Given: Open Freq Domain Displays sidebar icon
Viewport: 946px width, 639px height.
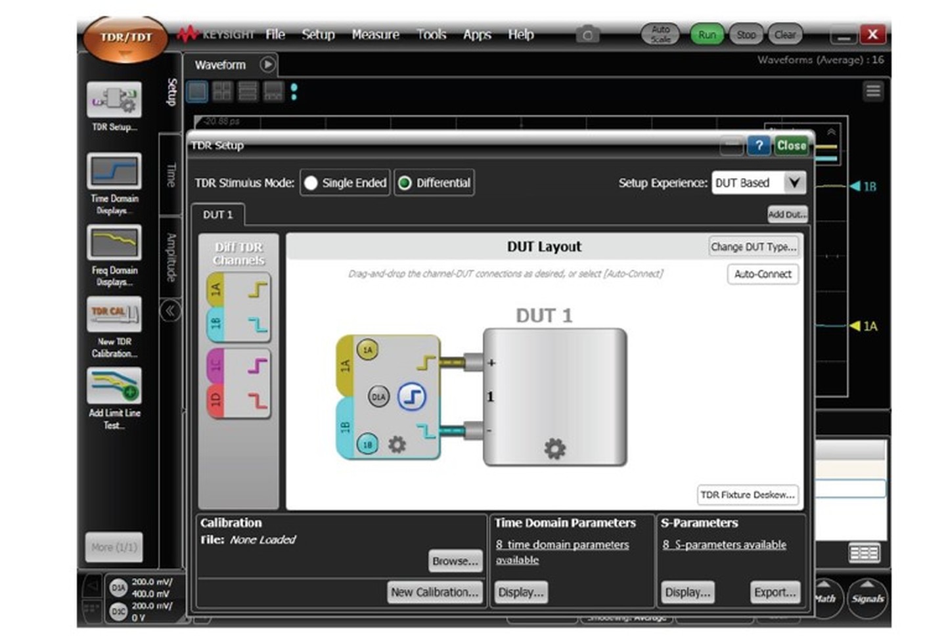Looking at the screenshot, I should pyautogui.click(x=114, y=243).
